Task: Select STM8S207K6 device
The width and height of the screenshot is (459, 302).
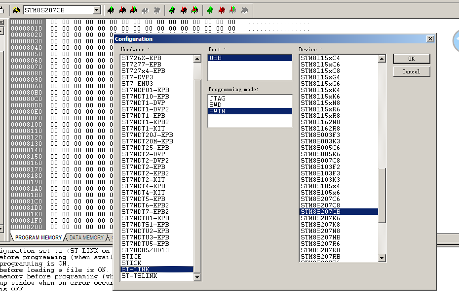Action: click(339, 218)
